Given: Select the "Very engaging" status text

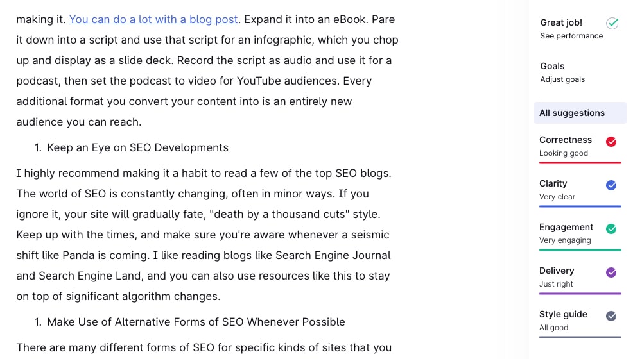Looking at the screenshot, I should (565, 240).
